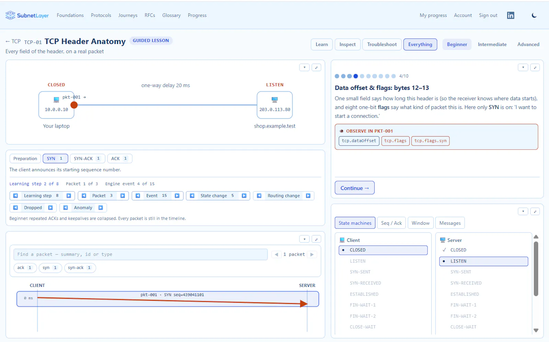Viewport: 549px width, 342px height.
Task: Go to previous Routing change
Action: (259, 196)
